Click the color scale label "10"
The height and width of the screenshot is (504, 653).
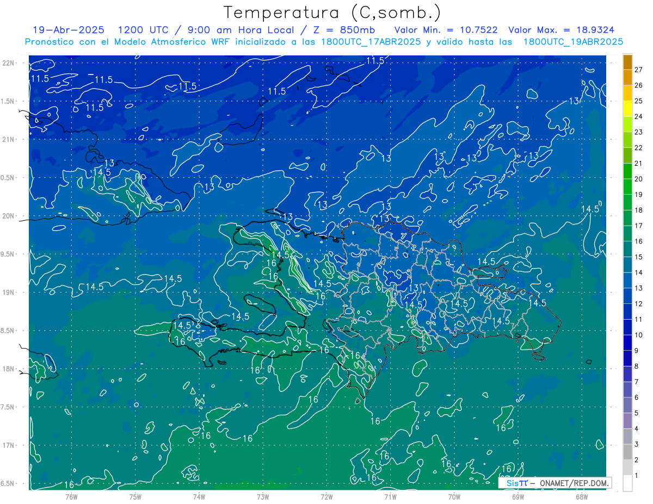pyautogui.click(x=638, y=335)
